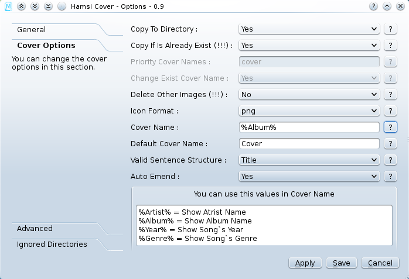Click the Copy To Directory label

(x=164, y=29)
